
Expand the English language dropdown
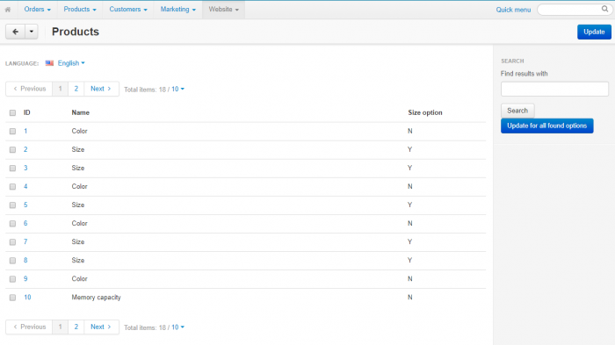pos(71,63)
